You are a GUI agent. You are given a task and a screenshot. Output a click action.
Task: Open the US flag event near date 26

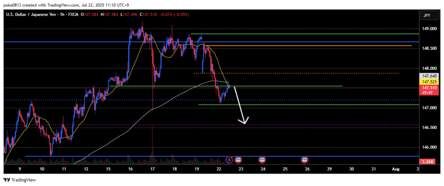tap(305, 160)
